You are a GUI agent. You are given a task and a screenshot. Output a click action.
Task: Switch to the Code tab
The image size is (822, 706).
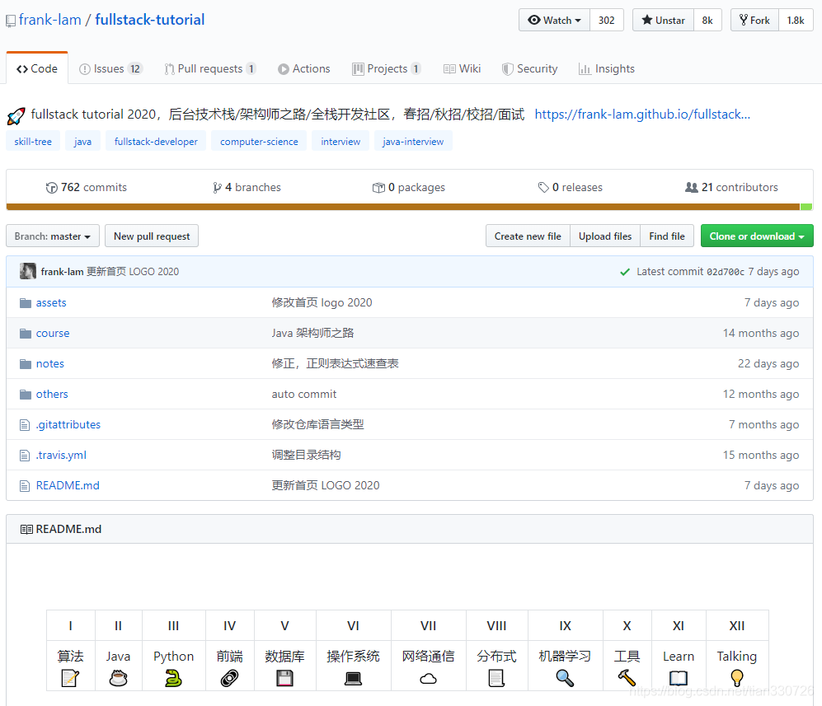coord(37,68)
